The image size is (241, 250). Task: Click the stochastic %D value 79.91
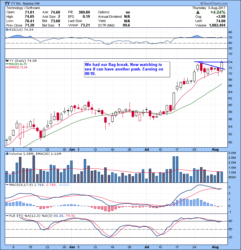coord(70,216)
